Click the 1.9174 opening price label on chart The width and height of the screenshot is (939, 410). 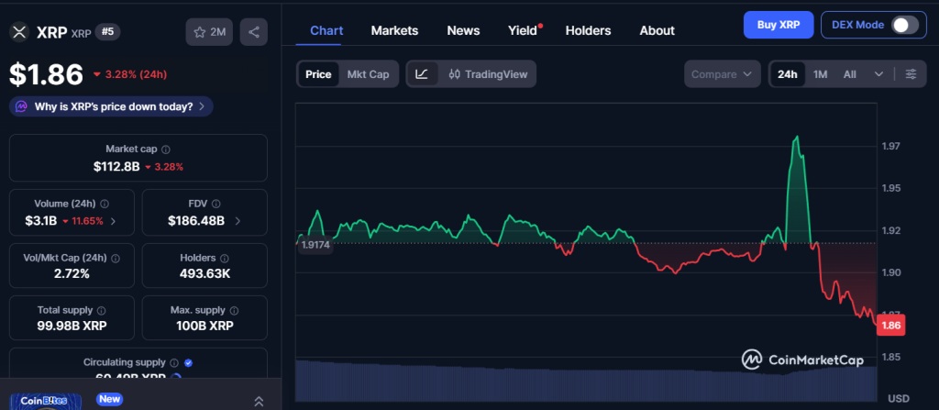tap(316, 245)
